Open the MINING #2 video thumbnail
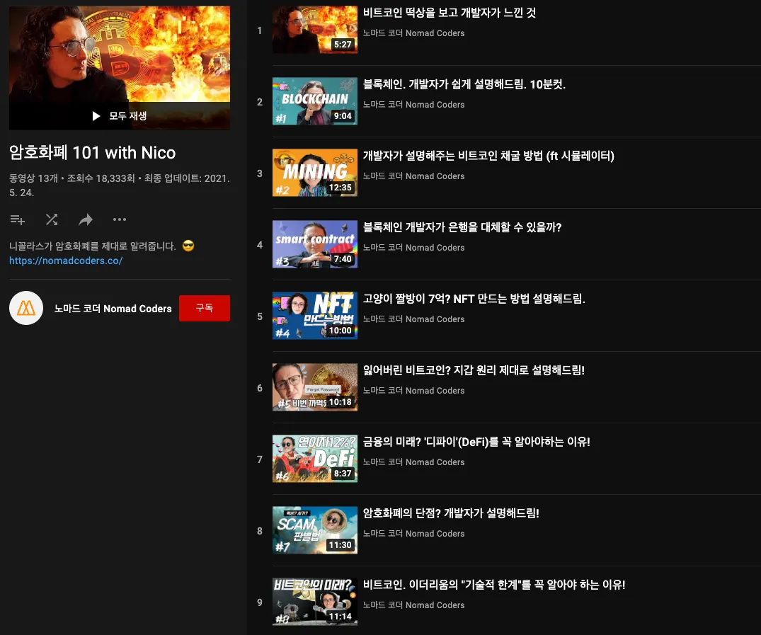761x635 pixels. [x=315, y=172]
